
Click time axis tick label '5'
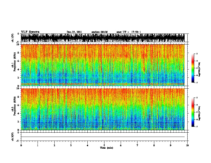point(104,145)
